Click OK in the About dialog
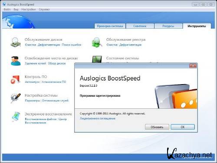Image resolution: width=217 pixels, height=163 pixels. click(183, 127)
